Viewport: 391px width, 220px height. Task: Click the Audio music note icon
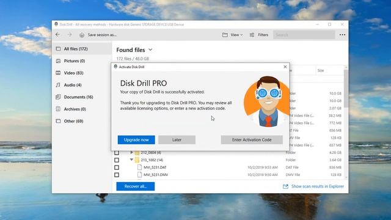[x=58, y=85]
